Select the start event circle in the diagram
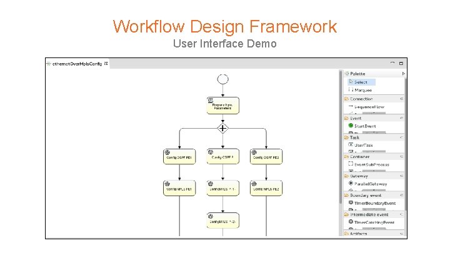This screenshot has height=253, width=450. pos(222,79)
